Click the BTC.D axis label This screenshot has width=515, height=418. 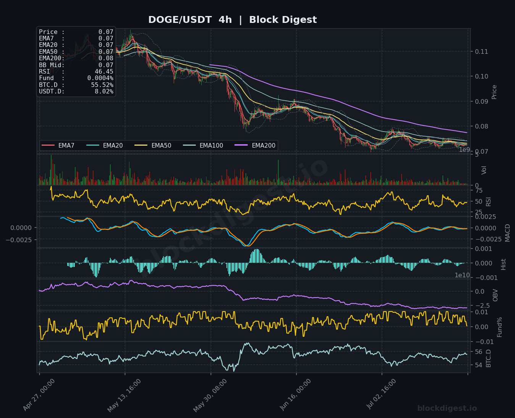(x=488, y=358)
